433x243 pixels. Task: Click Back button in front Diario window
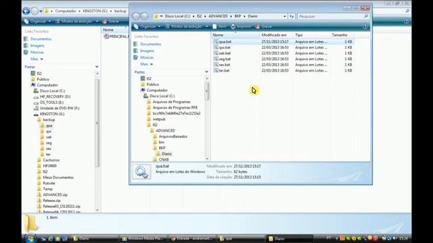tap(135, 16)
